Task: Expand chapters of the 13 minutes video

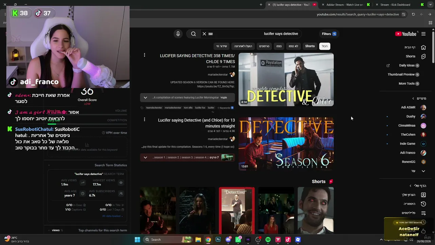Action: pyautogui.click(x=145, y=158)
